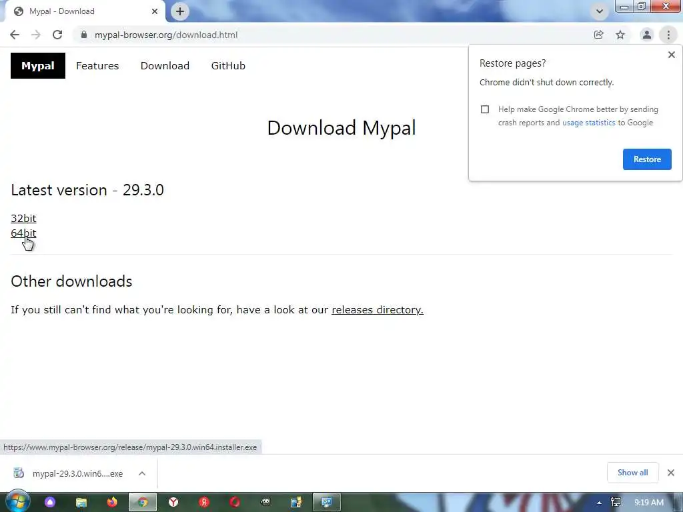The height and width of the screenshot is (512, 683).
Task: Download the 32bit installer
Action: pos(23,218)
